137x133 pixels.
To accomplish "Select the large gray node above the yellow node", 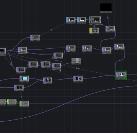I will pos(95,21).
